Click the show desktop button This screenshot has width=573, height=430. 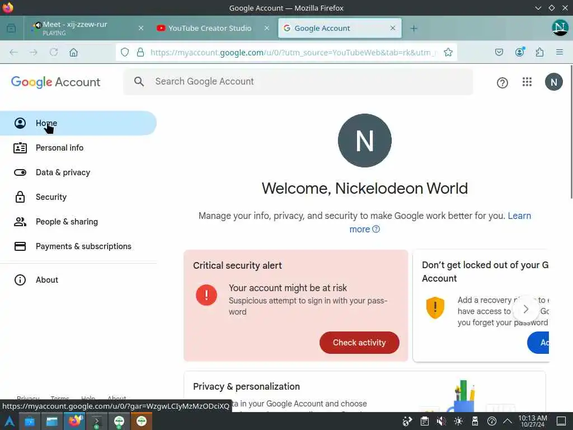click(561, 421)
